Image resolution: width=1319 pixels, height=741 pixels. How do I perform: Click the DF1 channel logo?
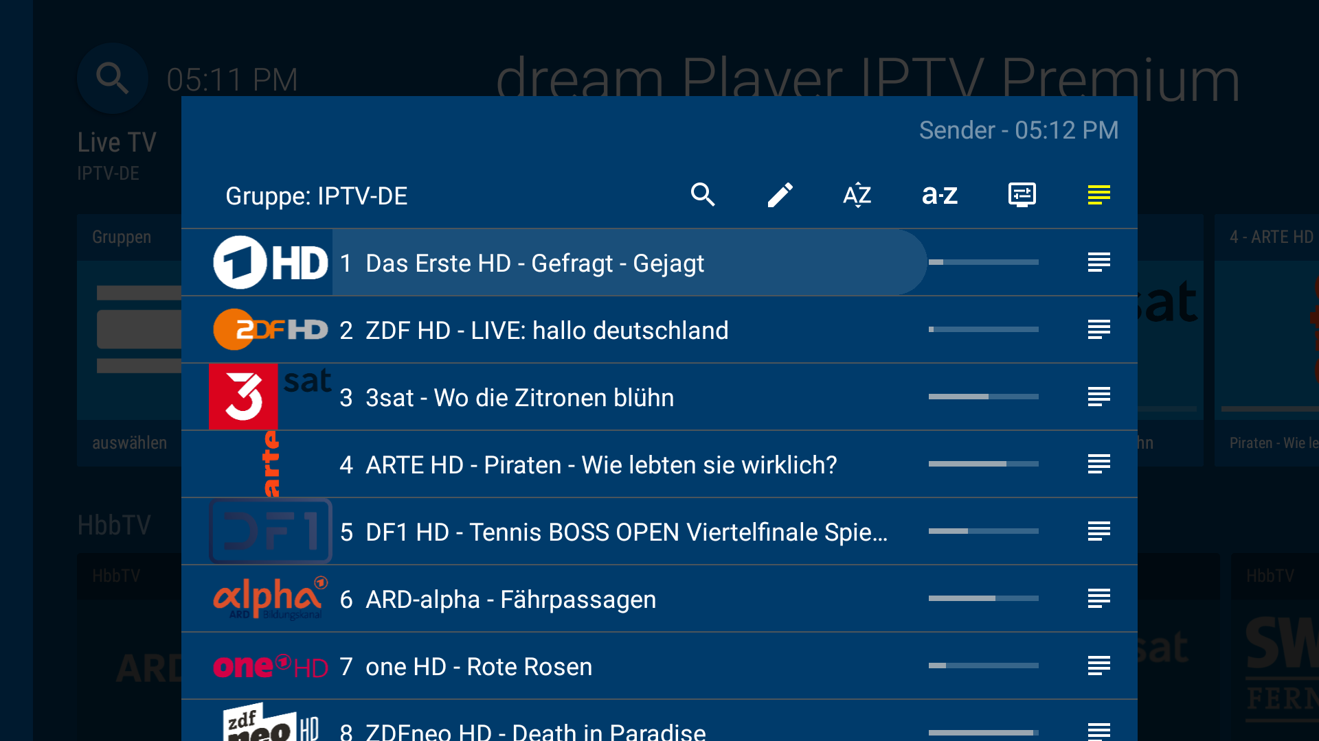271,531
